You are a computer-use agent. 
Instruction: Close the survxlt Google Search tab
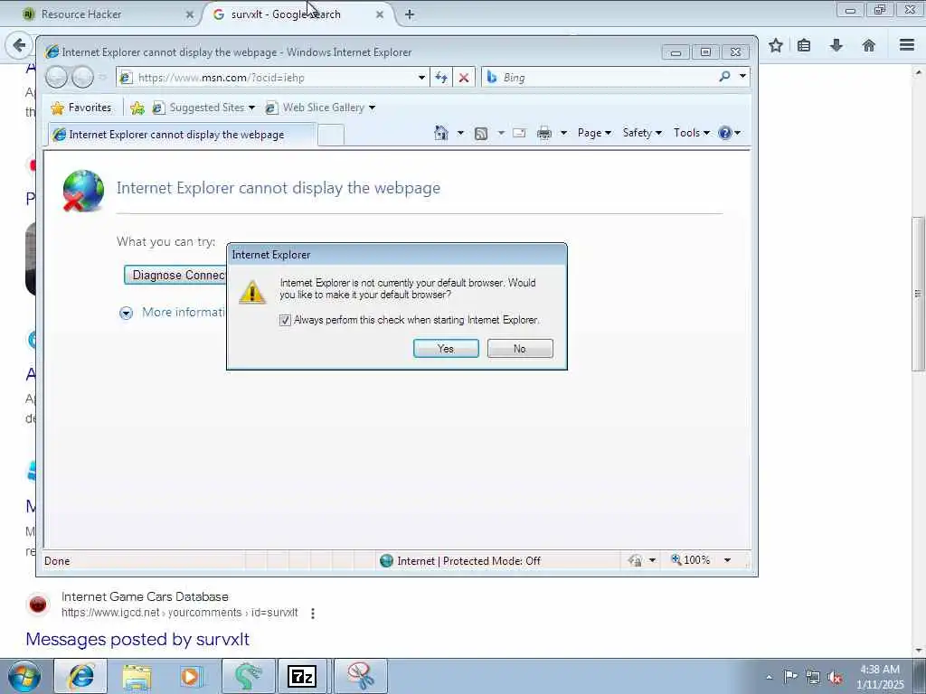[x=380, y=14]
